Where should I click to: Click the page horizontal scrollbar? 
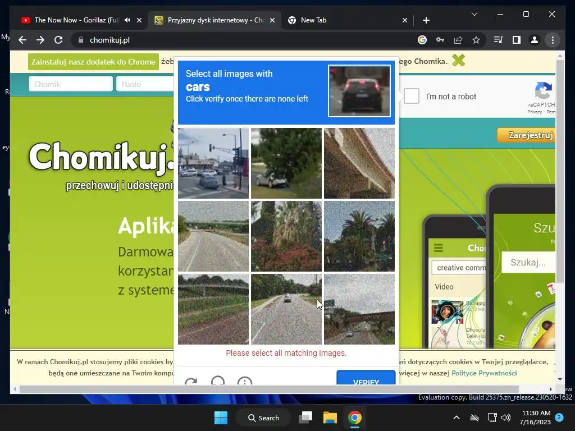269,389
